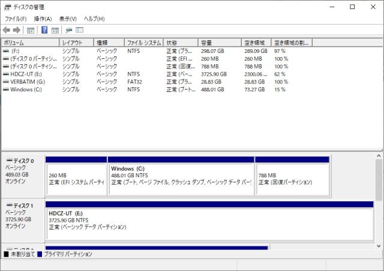This screenshot has height=271, width=384.
Task: Click drive icon of Windows (C:) row
Action: (x=6, y=90)
